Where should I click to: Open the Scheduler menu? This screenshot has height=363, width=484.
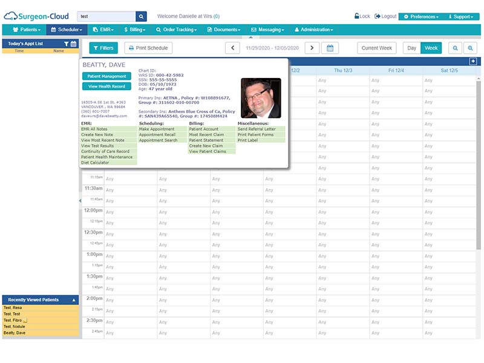[x=67, y=30]
